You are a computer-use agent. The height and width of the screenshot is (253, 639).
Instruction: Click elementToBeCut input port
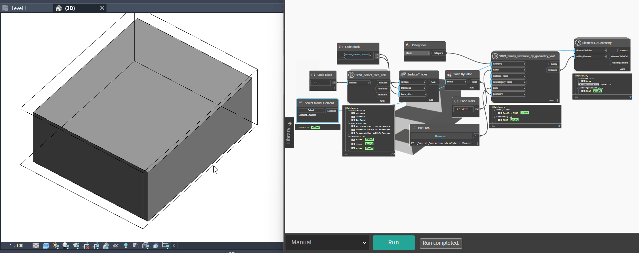click(x=591, y=51)
